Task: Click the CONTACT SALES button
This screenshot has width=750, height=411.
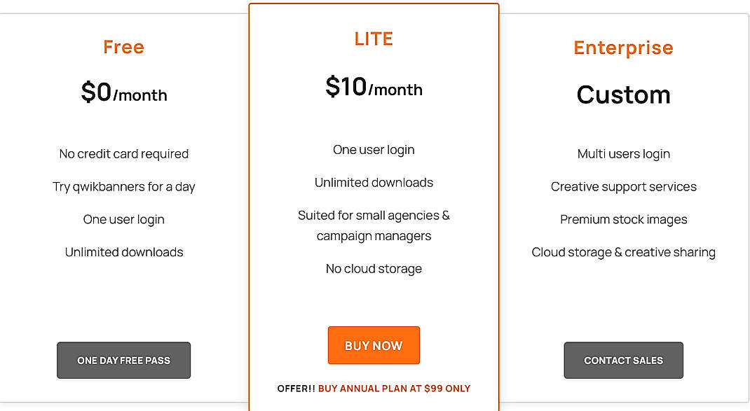Action: 623,360
